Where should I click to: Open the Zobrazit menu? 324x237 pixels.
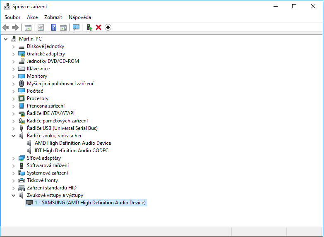coord(53,17)
